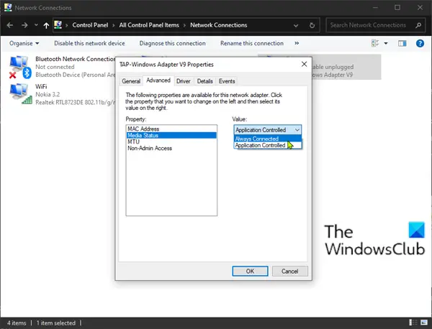Select the WiFi adapter icon

point(21,94)
